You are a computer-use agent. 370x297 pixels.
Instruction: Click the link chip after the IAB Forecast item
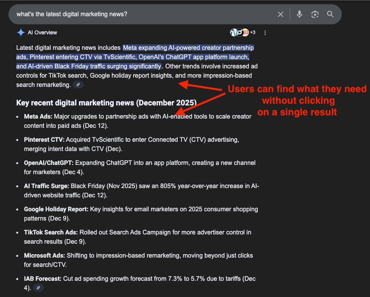coord(38,288)
